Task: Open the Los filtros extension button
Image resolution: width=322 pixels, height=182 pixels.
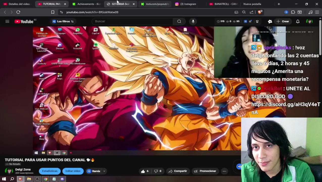Action: tap(63, 21)
